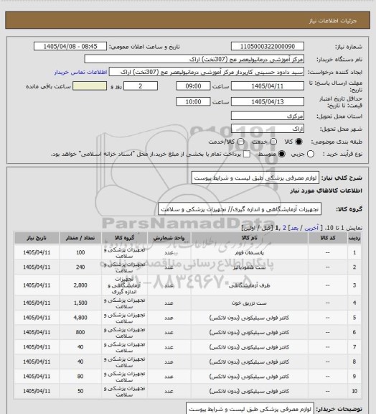Click the price validity date 1405/04/13 field
Image resolution: width=376 pixels, height=414 pixels.
tap(268, 101)
